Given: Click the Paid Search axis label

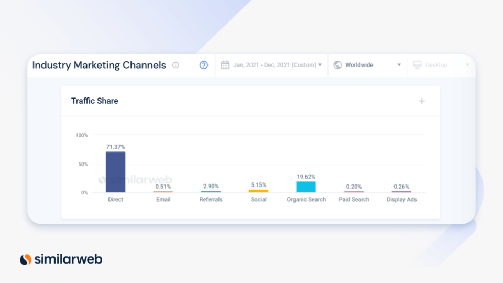Looking at the screenshot, I should (354, 200).
